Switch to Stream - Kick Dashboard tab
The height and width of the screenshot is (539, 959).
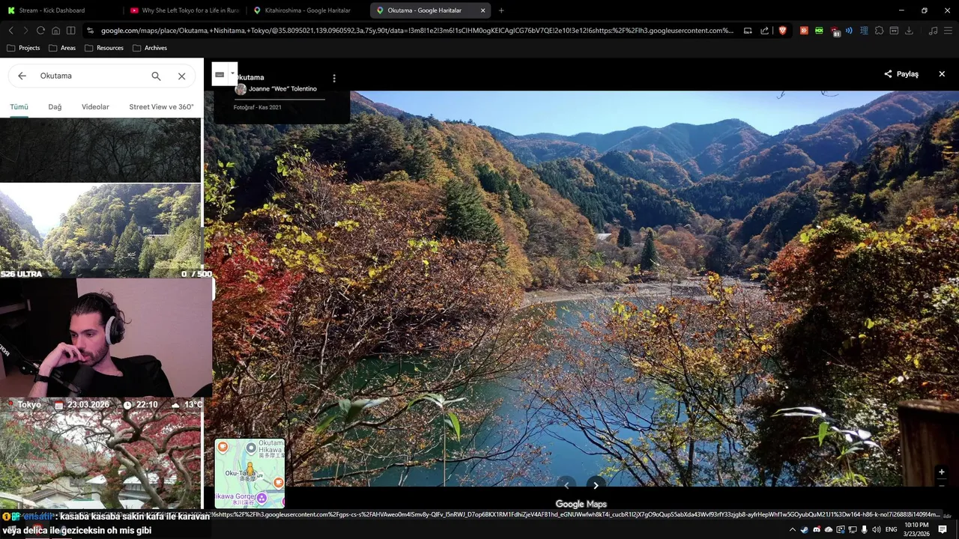point(61,10)
